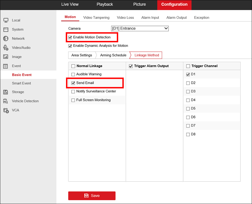Open Smart Event in the sidebar
The image size is (252, 204).
[x=21, y=83]
